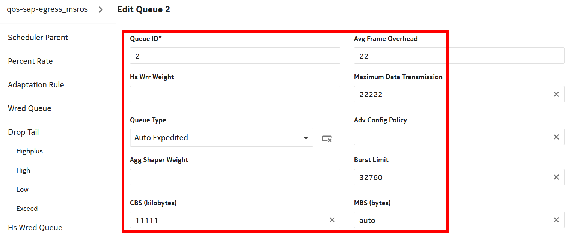Clear the Adv Config Policy field
The width and height of the screenshot is (574, 236).
pyautogui.click(x=556, y=137)
